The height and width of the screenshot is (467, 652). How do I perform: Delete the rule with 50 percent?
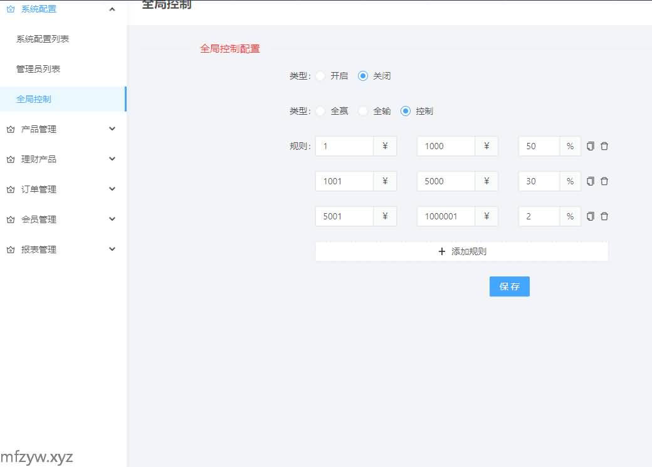click(604, 146)
